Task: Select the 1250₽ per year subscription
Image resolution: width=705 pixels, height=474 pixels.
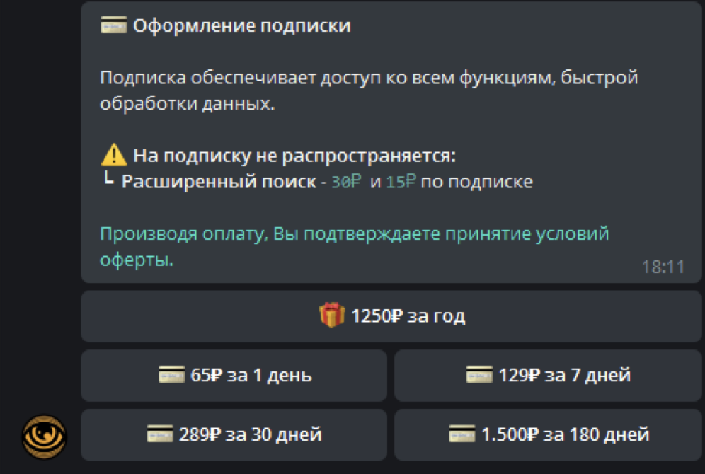Action: (391, 316)
